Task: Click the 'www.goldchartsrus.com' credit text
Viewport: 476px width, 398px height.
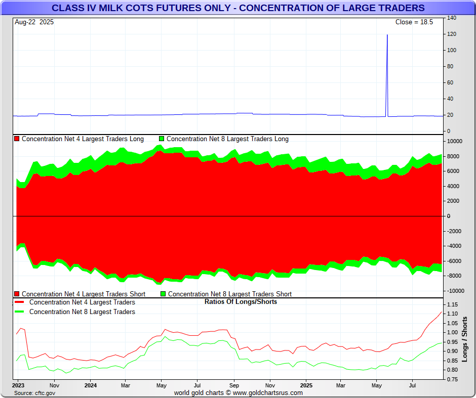Action: [268, 393]
